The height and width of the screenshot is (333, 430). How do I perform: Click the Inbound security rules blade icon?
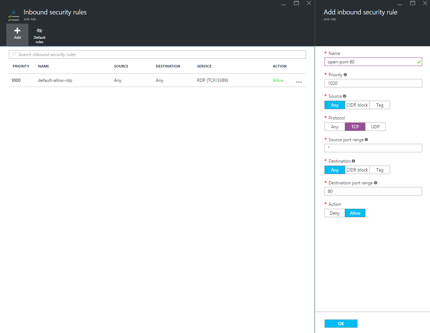click(x=13, y=15)
